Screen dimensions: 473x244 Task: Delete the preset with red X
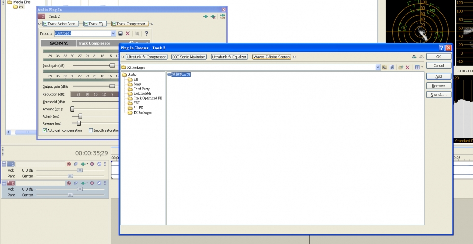click(128, 33)
